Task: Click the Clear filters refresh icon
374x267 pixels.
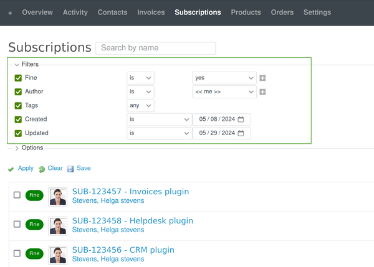Action: [x=41, y=169]
